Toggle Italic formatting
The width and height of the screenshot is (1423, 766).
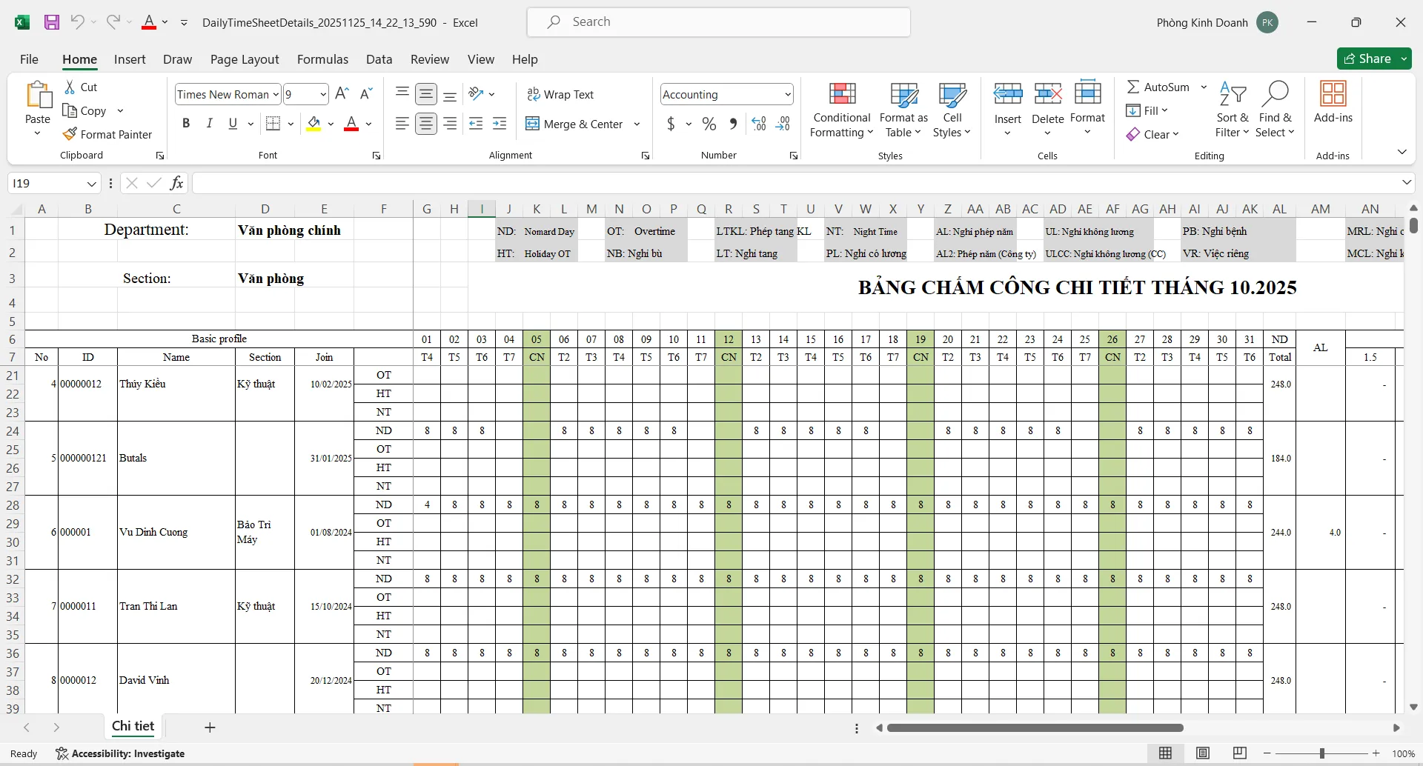209,124
